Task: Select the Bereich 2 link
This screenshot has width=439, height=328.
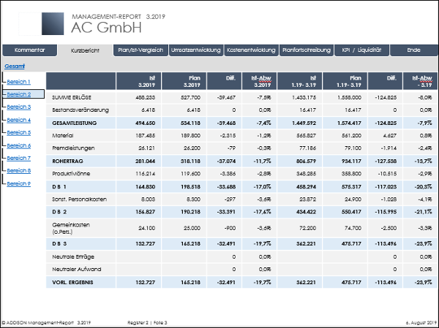Action: coord(19,94)
